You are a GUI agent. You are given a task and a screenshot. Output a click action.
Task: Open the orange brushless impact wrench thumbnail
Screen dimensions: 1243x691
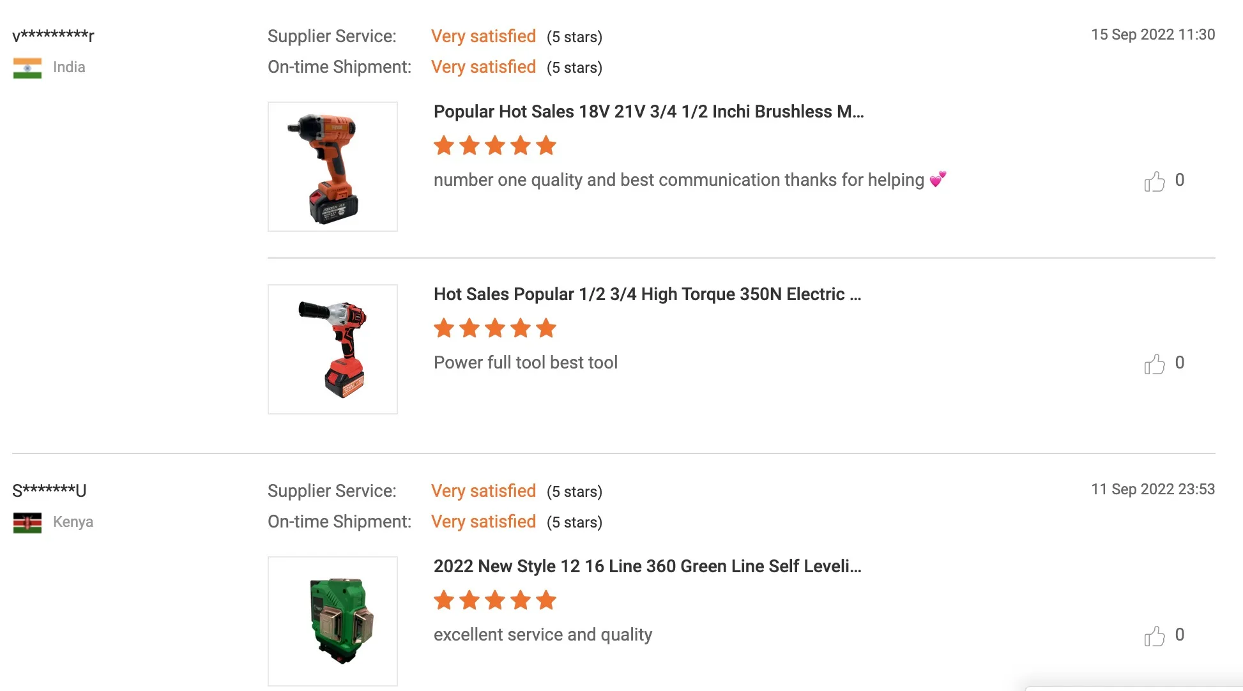tap(333, 167)
